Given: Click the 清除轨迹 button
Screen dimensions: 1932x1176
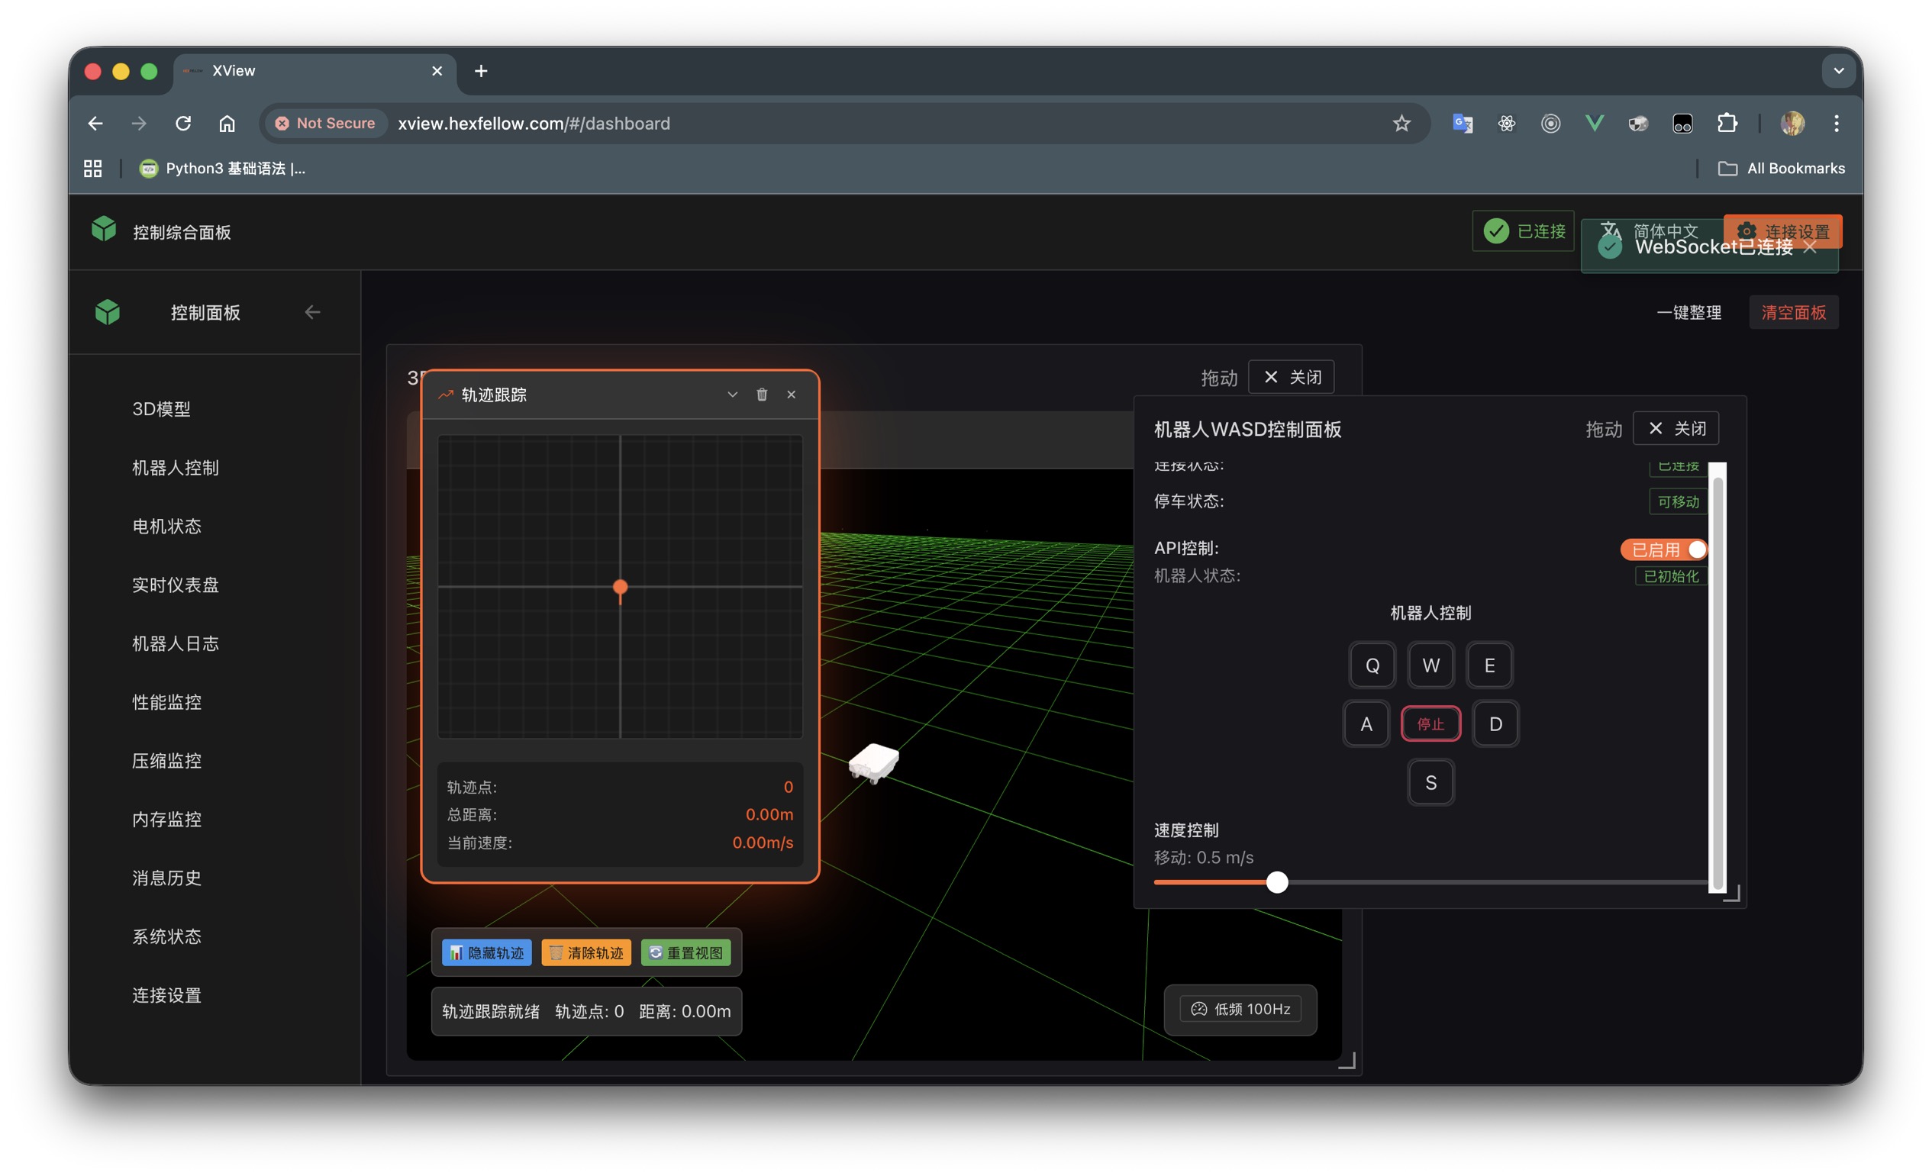Looking at the screenshot, I should click(585, 952).
